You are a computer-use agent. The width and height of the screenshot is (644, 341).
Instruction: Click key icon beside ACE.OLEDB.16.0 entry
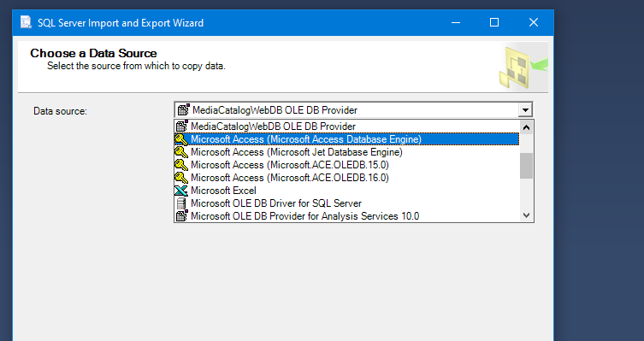point(181,178)
